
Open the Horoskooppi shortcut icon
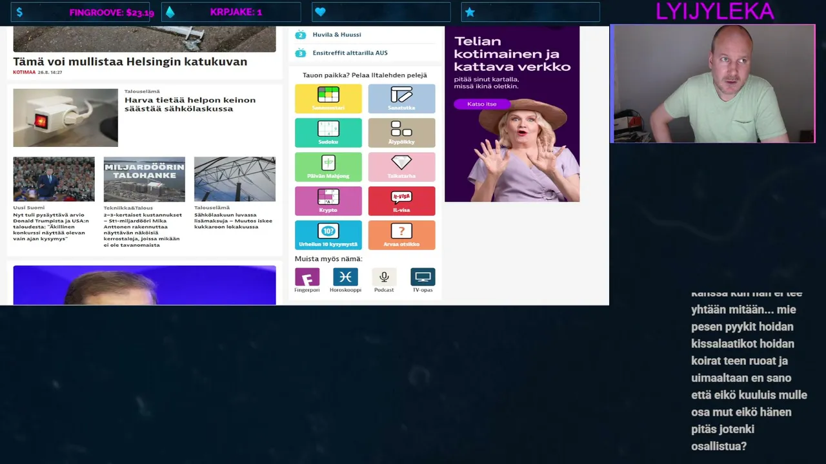pos(345,277)
